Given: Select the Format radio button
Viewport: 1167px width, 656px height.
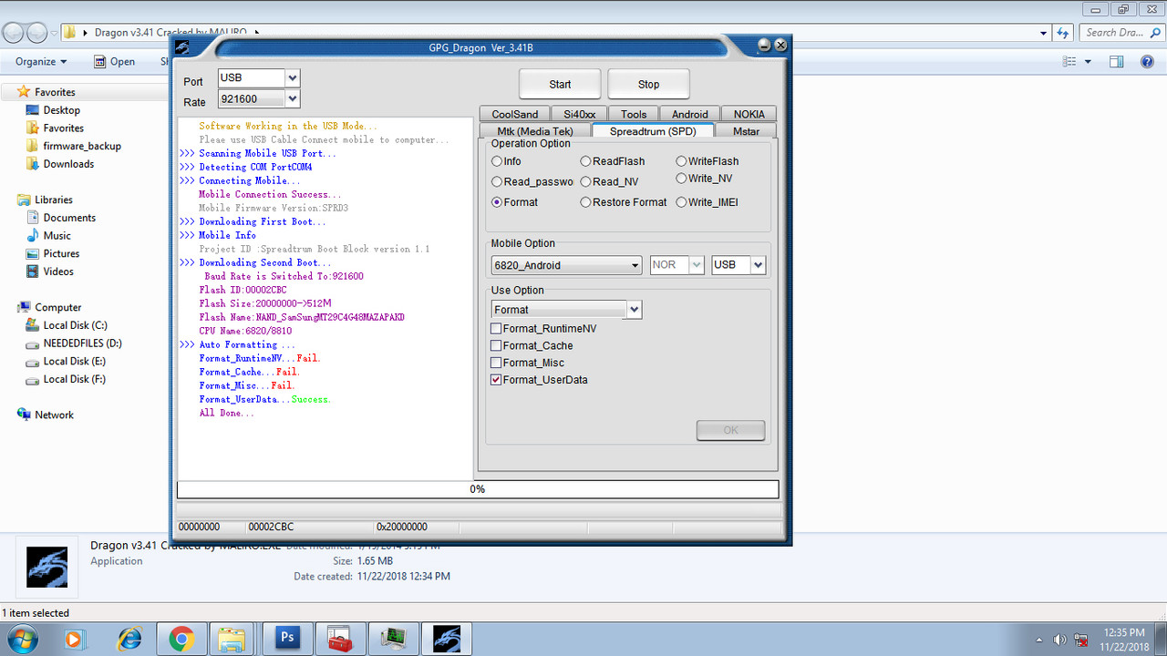Looking at the screenshot, I should pos(497,202).
